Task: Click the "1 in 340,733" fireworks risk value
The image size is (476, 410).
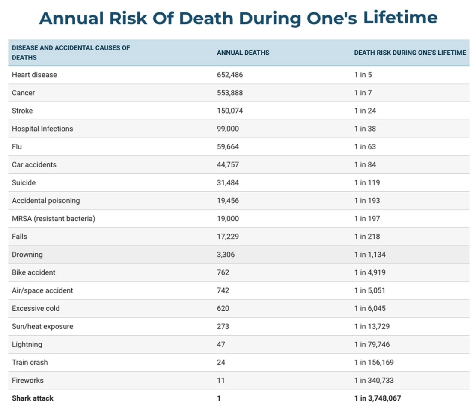Action: coord(374,380)
